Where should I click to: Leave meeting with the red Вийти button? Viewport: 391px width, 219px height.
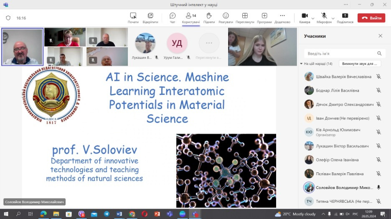[371, 18]
